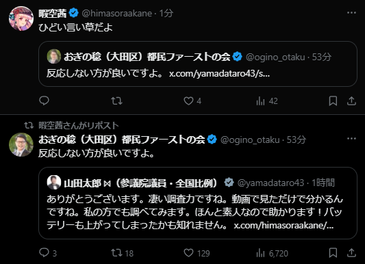View analytics showing 42 views
This screenshot has height=264, width=365.
point(267,101)
